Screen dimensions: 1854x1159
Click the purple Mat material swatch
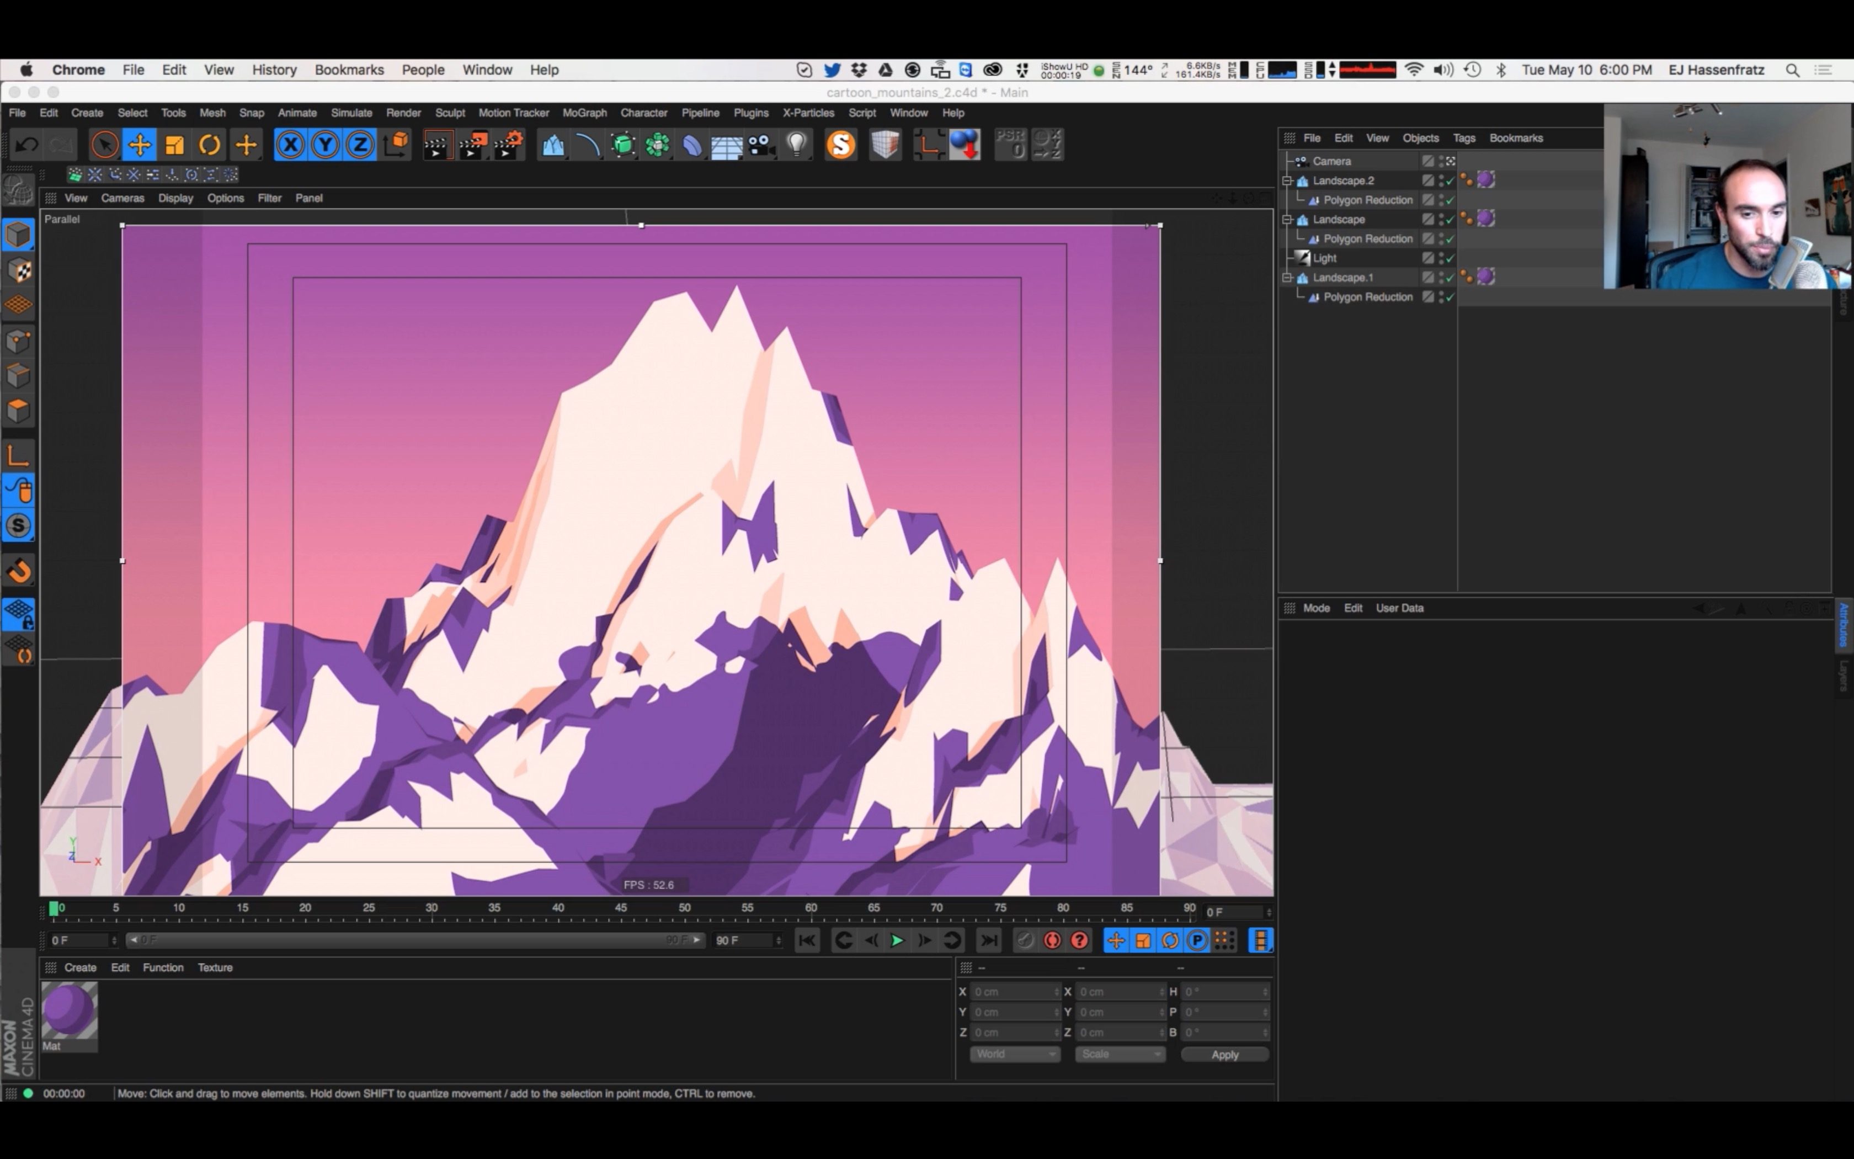[x=69, y=1011]
